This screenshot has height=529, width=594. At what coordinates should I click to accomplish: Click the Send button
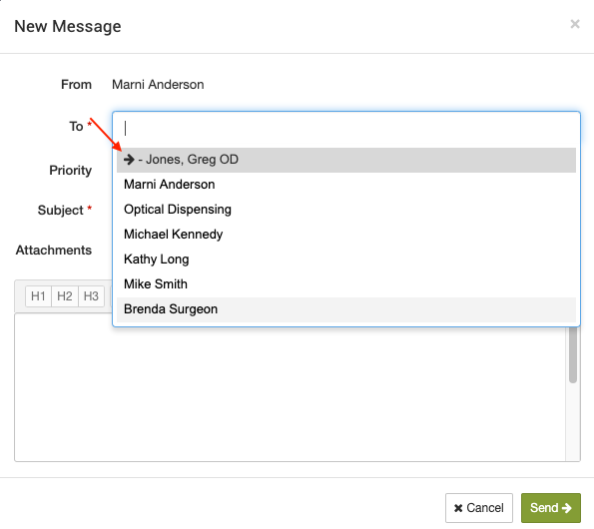(551, 508)
